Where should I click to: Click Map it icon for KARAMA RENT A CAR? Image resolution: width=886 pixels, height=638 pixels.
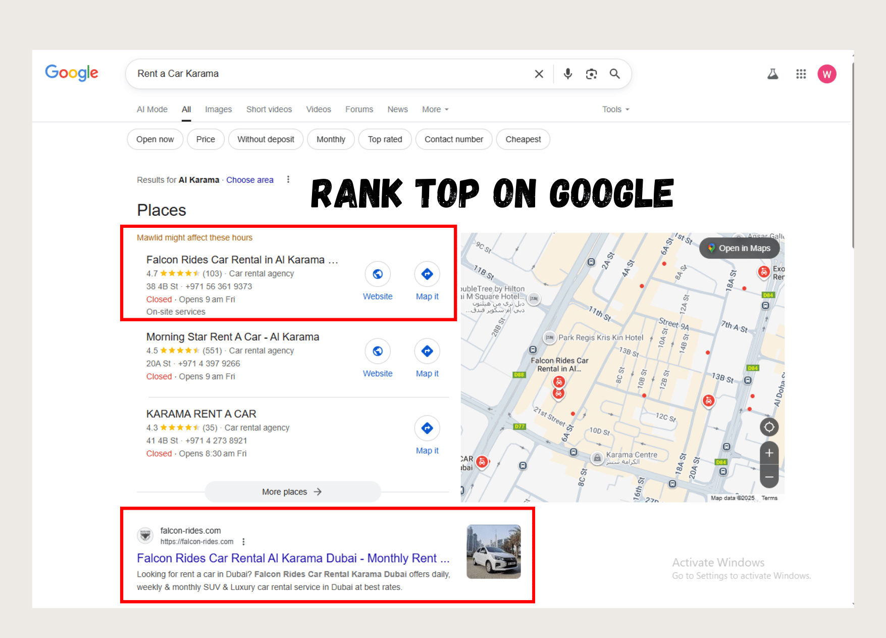pyautogui.click(x=427, y=428)
